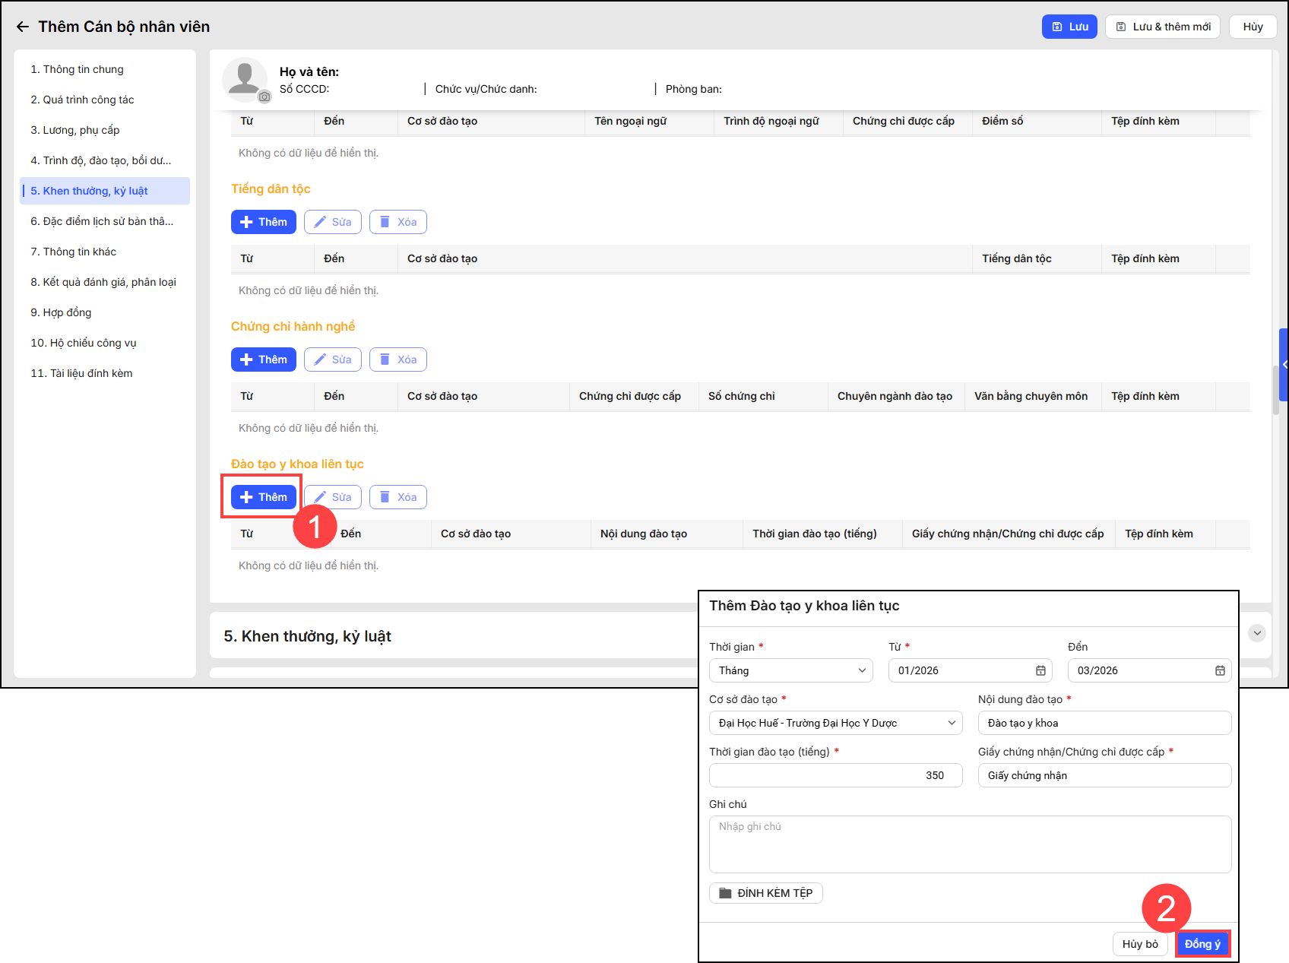Click ĐÍNH KÈM TỆP folder attach button
Viewport: 1289px width, 963px height.
pyautogui.click(x=765, y=893)
